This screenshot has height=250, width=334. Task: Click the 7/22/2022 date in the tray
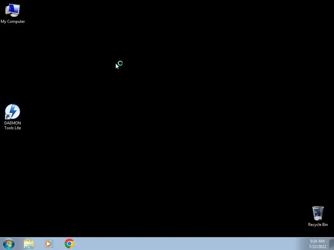click(317, 247)
